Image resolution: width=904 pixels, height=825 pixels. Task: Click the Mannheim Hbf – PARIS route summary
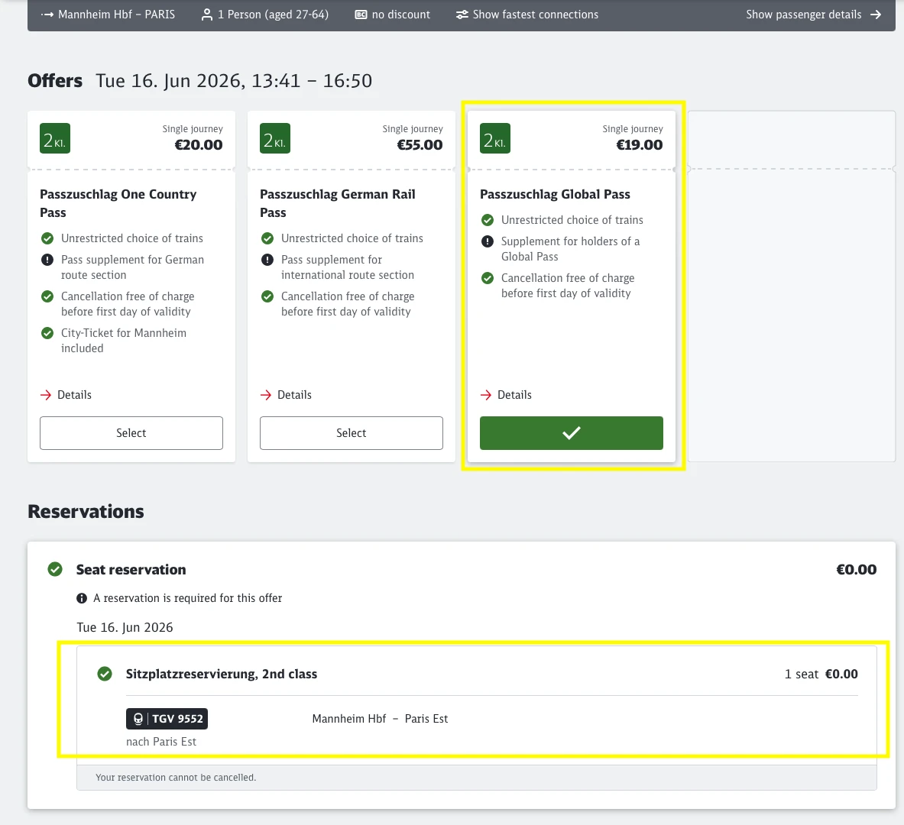108,15
